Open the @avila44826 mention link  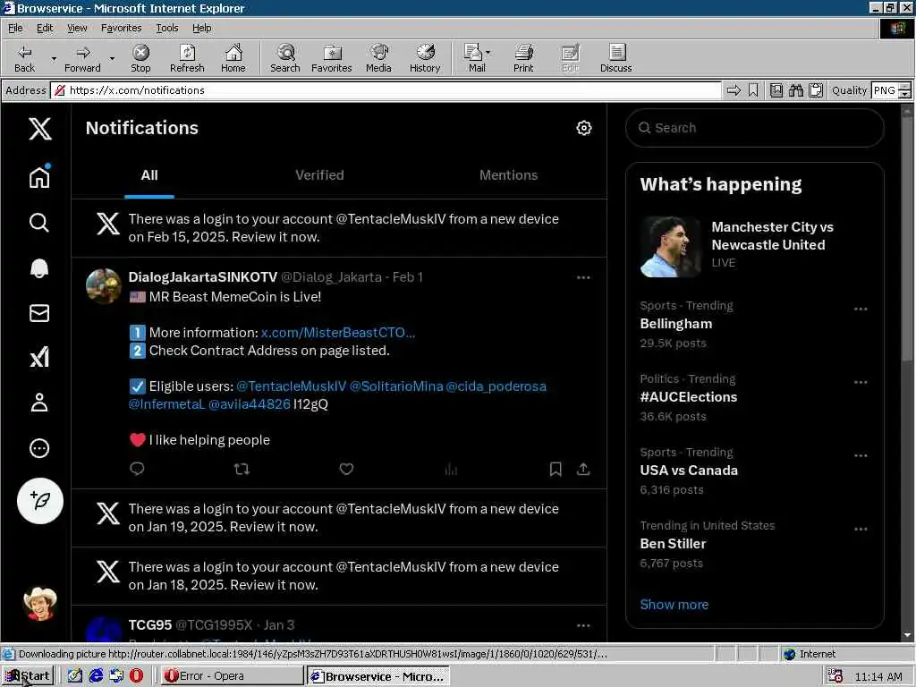[250, 404]
